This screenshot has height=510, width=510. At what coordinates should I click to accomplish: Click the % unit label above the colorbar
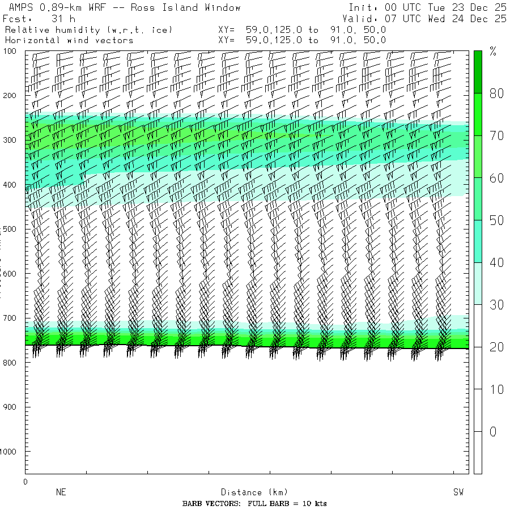coord(493,53)
